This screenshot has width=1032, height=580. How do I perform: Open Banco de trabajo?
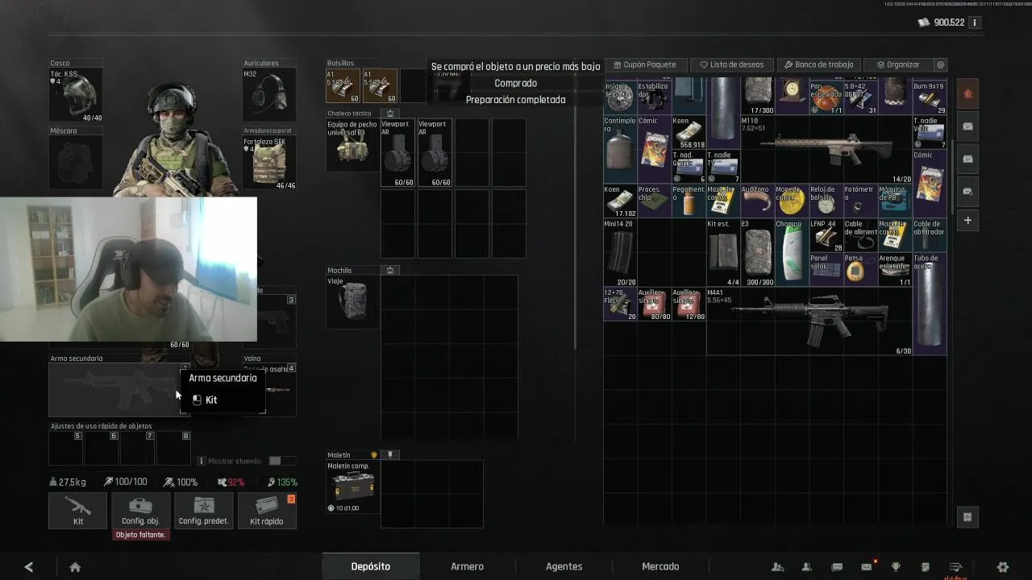click(x=819, y=64)
